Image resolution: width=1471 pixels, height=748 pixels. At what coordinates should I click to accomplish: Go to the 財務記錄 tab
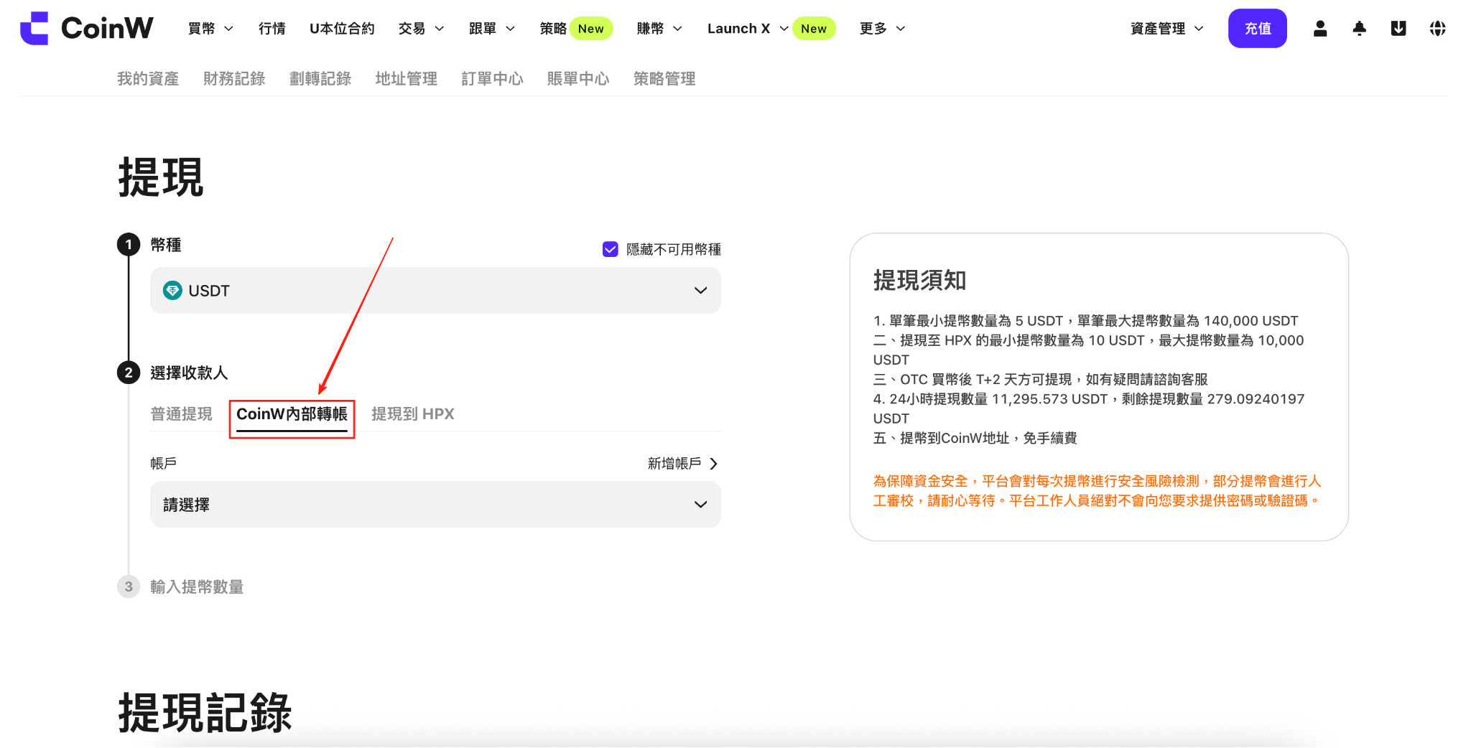click(234, 78)
